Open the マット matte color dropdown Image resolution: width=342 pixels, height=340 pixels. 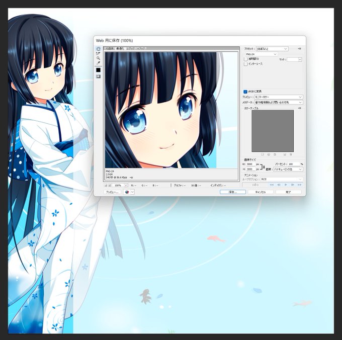294,59
